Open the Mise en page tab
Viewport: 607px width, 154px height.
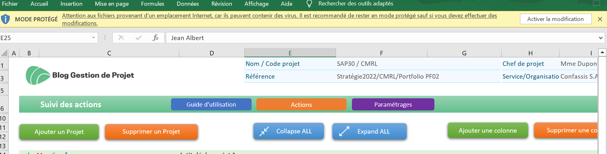click(112, 4)
